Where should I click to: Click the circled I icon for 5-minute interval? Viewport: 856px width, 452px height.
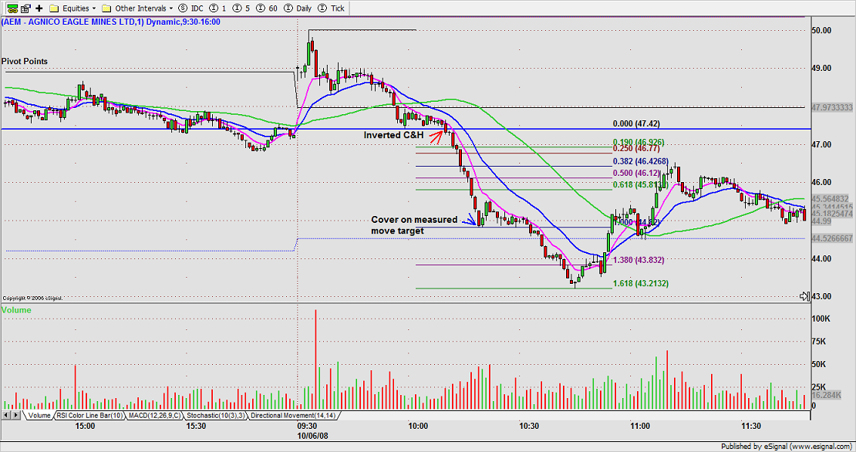click(x=237, y=8)
